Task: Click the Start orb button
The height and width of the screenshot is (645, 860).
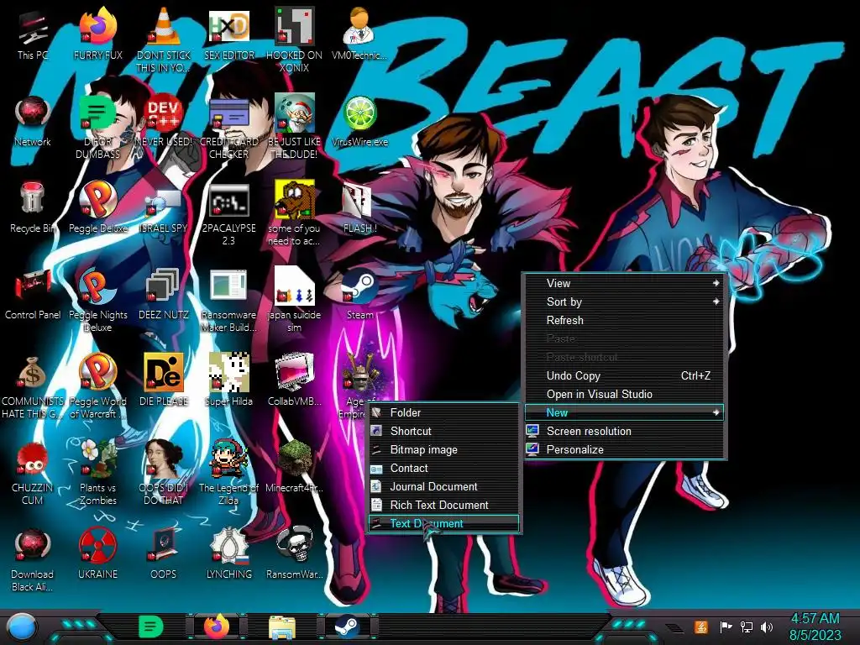Action: coord(21,627)
